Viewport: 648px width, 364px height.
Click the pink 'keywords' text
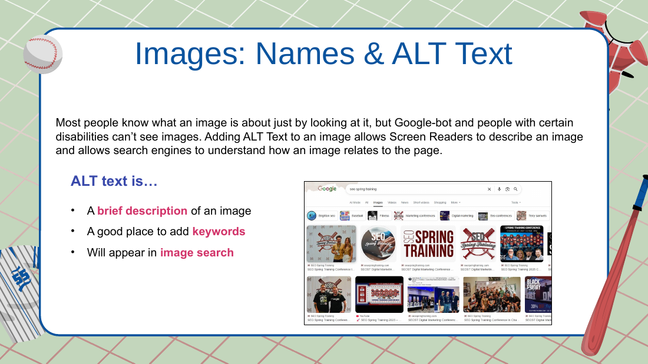tap(219, 232)
